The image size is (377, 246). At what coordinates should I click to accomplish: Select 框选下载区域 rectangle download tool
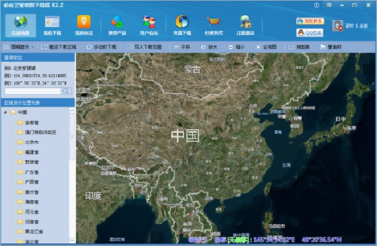(59, 47)
